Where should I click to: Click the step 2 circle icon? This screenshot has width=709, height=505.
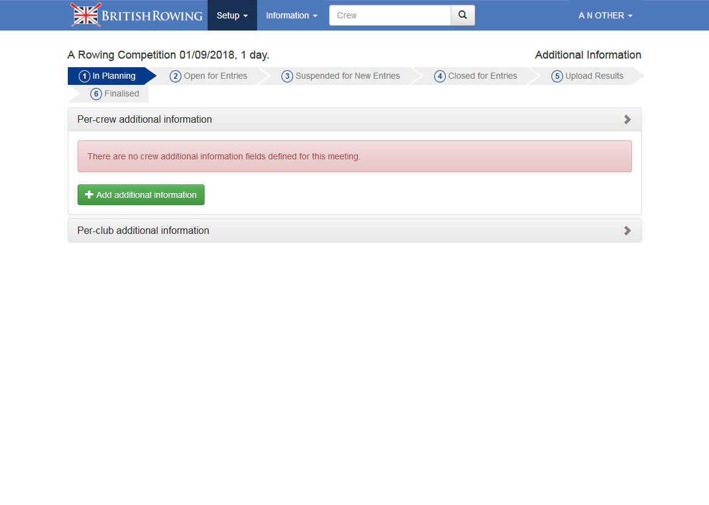175,76
